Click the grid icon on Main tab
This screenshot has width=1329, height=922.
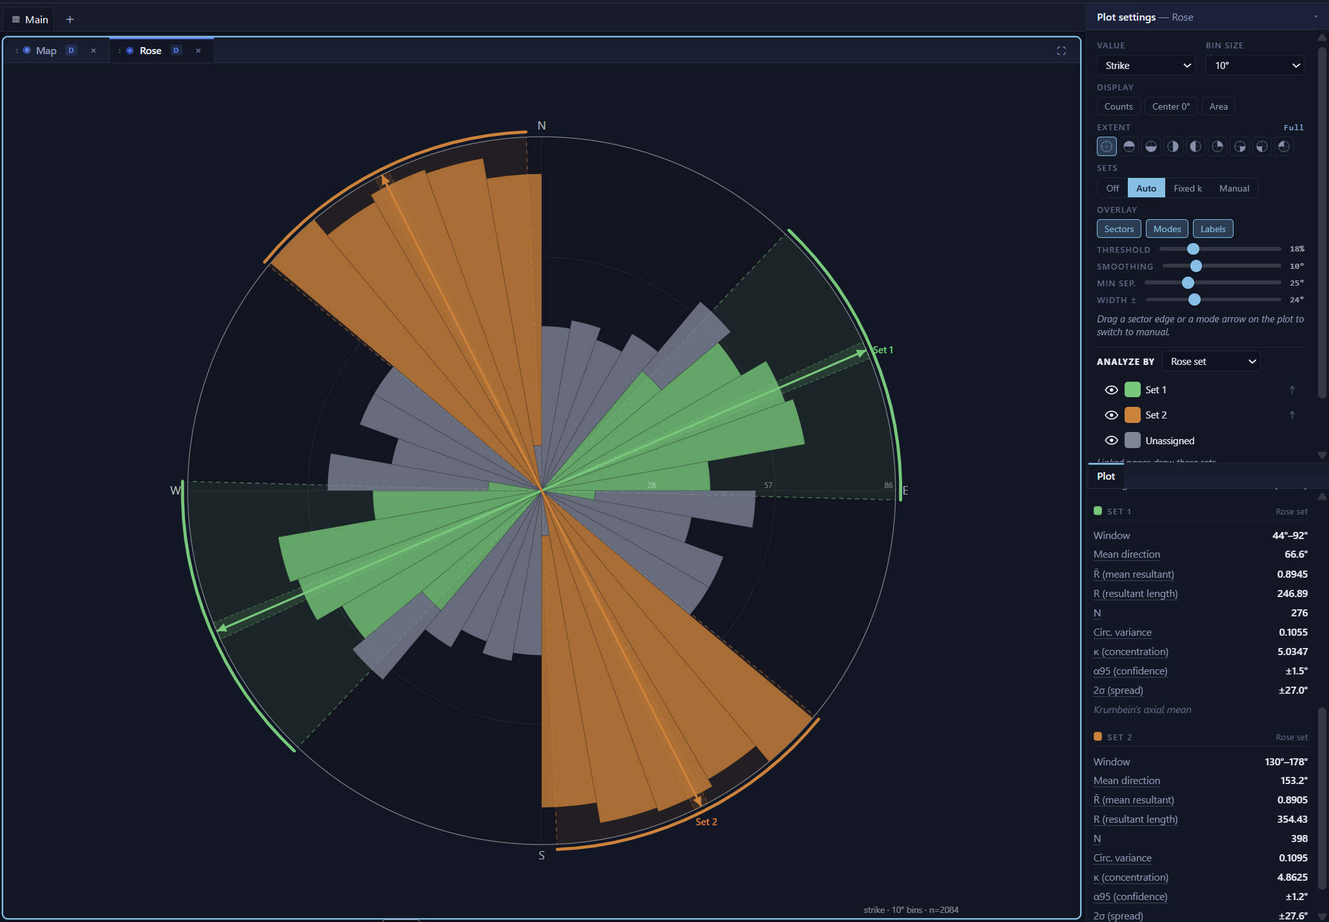16,19
